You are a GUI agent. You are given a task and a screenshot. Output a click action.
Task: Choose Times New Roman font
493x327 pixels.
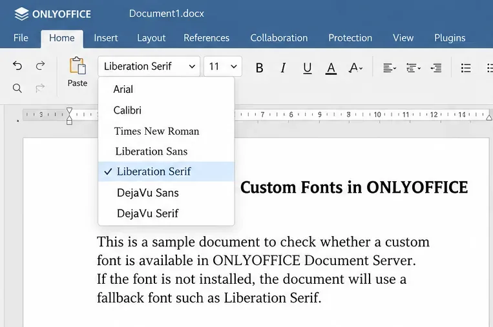(166, 131)
